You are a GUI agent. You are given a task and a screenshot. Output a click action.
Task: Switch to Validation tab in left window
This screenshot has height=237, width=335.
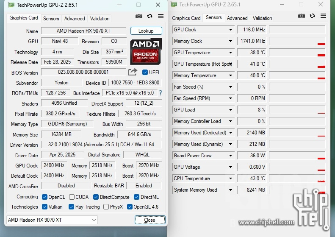pyautogui.click(x=100, y=19)
